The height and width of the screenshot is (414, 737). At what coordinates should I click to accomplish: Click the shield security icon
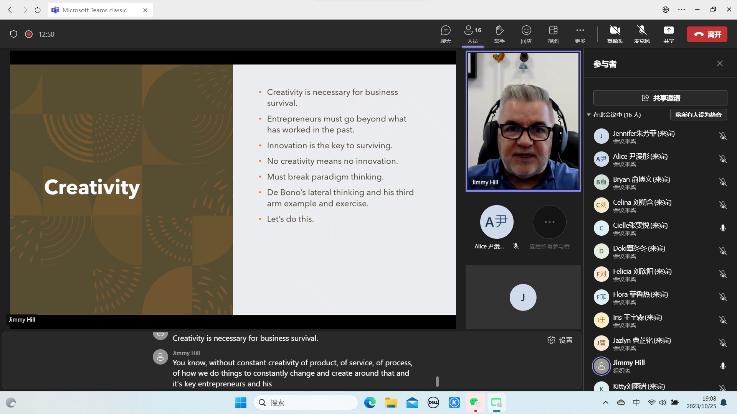pyautogui.click(x=14, y=34)
